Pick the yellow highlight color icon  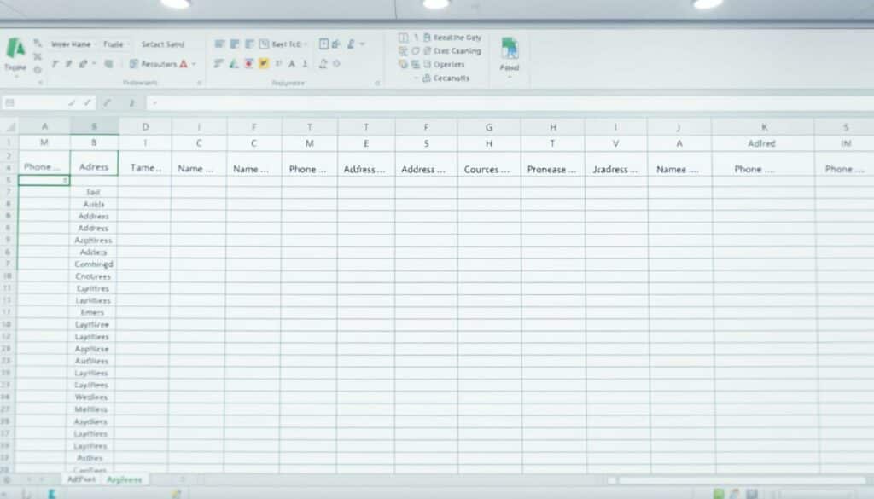coord(263,64)
